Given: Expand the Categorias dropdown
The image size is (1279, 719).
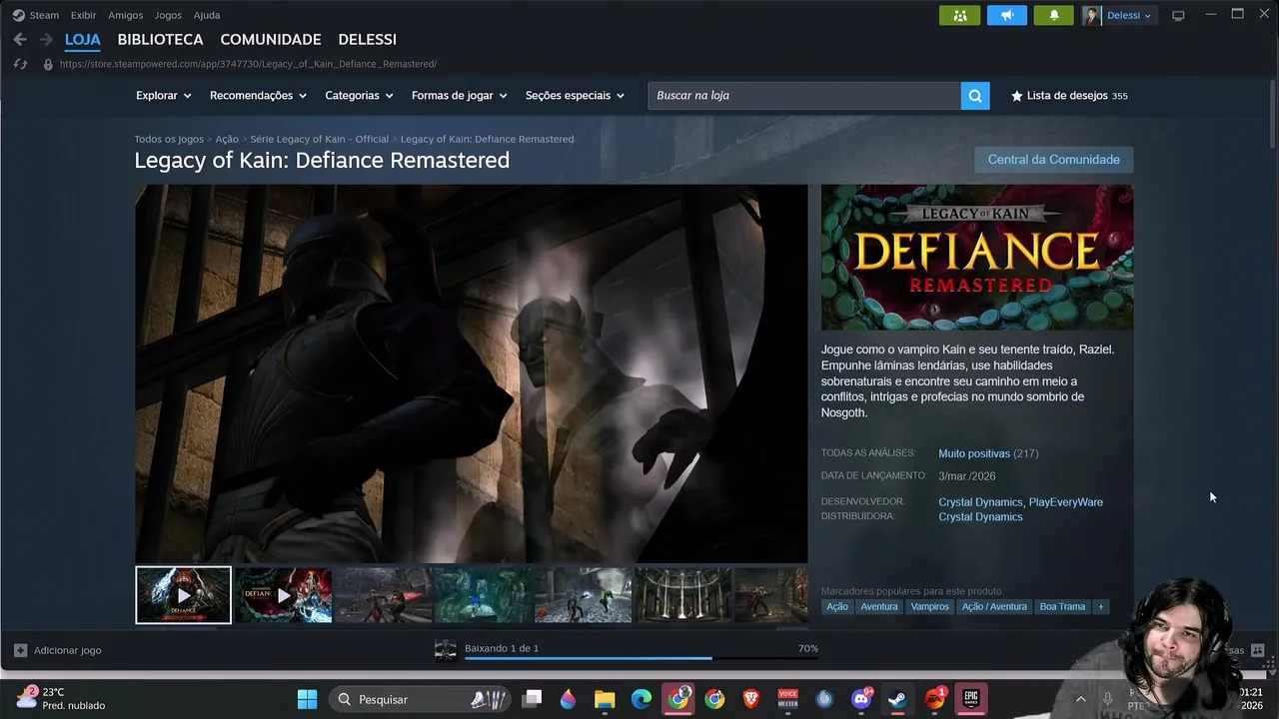Looking at the screenshot, I should point(359,96).
